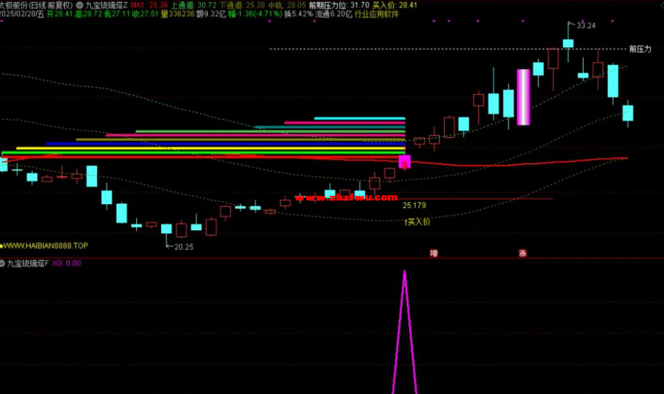Open the 九宝琉璃塔Z main indicator name
Screen dimensions: 664x394
point(106,5)
